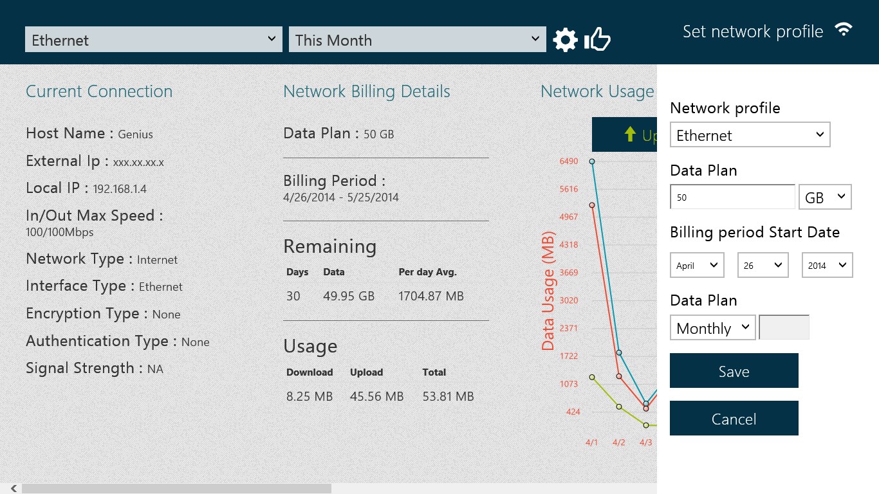Viewport: 879px width, 494px height.
Task: Change the GB data unit dropdown
Action: [x=825, y=197]
